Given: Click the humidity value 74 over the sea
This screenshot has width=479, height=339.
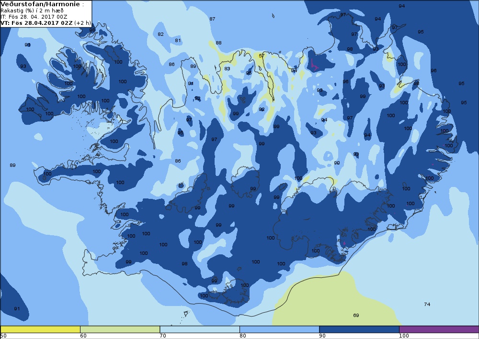Looking at the screenshot, I should [427, 304].
